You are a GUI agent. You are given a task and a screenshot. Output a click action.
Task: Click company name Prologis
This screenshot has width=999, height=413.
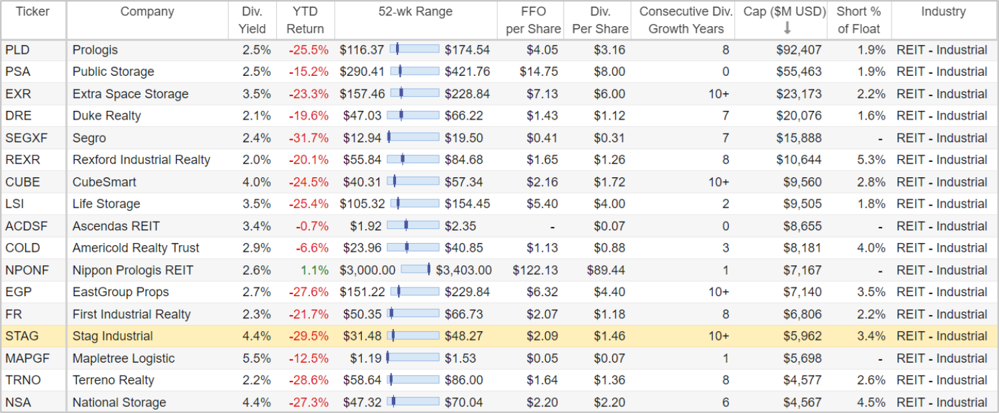point(95,50)
